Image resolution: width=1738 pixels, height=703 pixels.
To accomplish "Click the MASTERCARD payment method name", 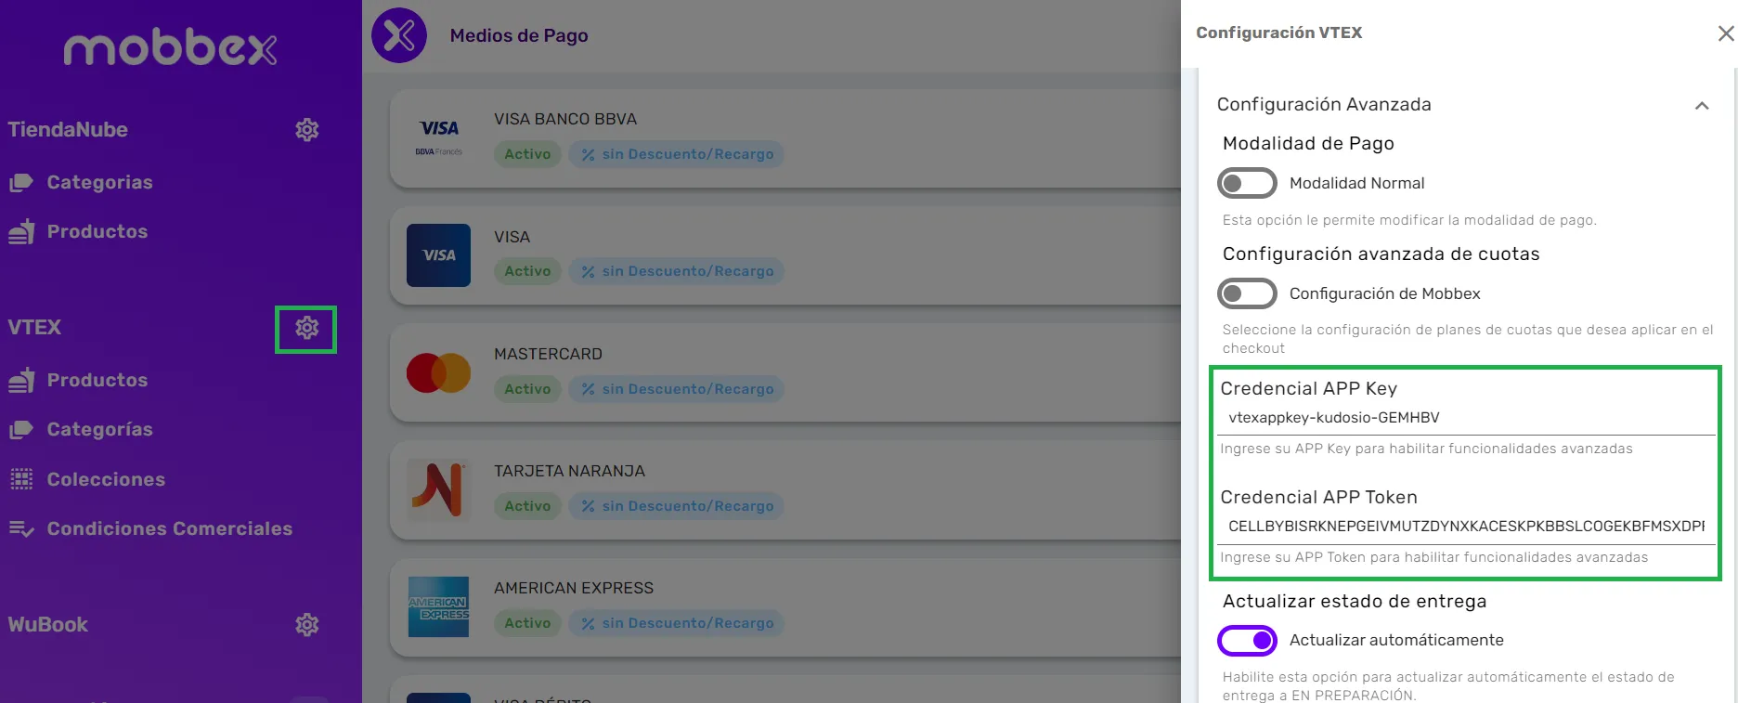I will (x=548, y=354).
